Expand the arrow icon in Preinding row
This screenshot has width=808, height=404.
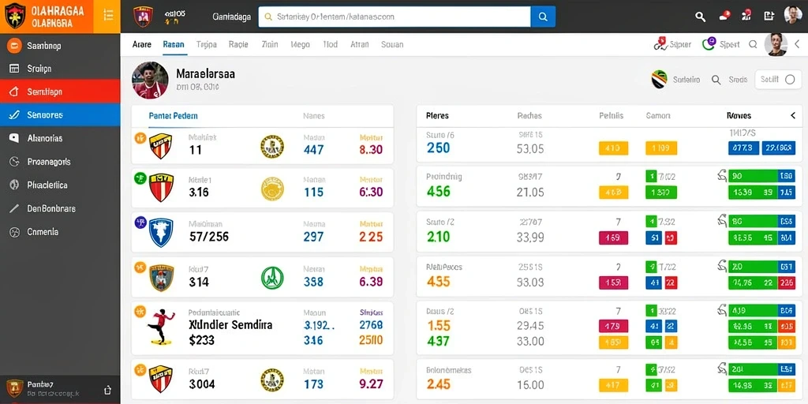(722, 176)
